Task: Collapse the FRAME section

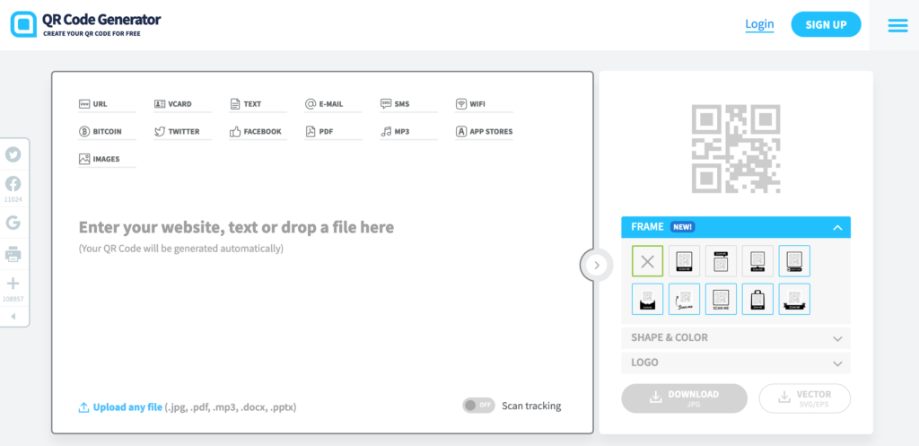Action: (736, 227)
